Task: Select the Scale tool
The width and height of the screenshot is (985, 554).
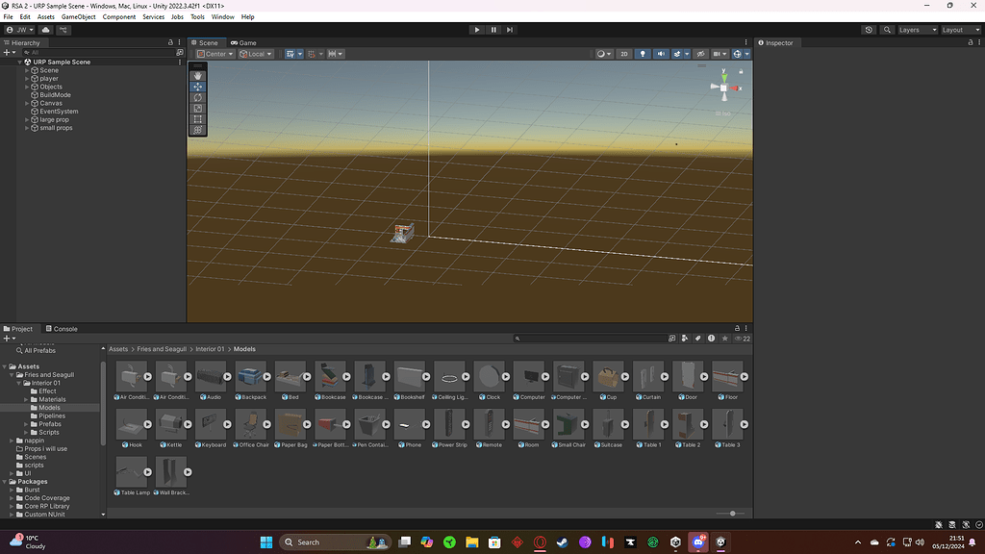Action: click(197, 108)
